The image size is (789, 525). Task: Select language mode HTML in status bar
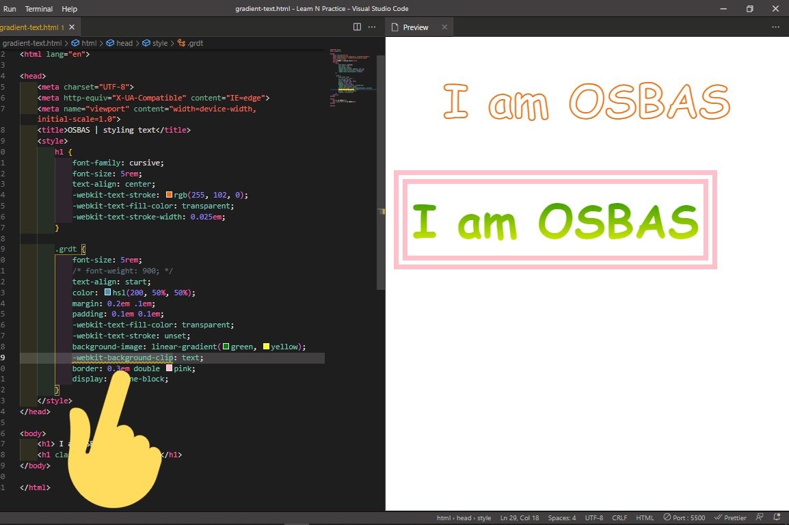pyautogui.click(x=645, y=518)
